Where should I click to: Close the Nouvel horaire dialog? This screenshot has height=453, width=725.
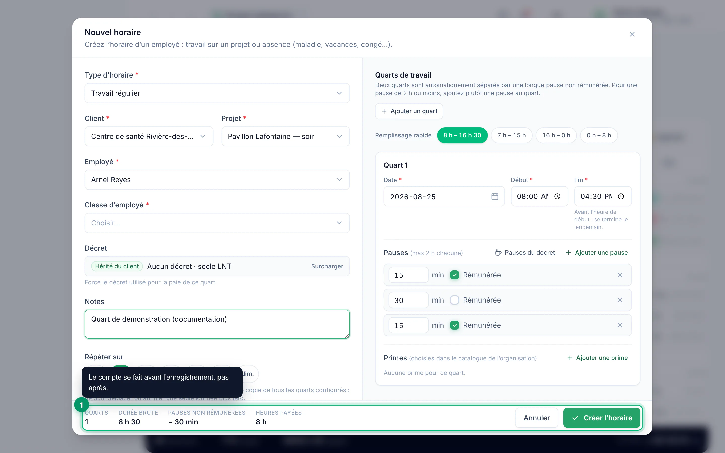click(x=632, y=34)
